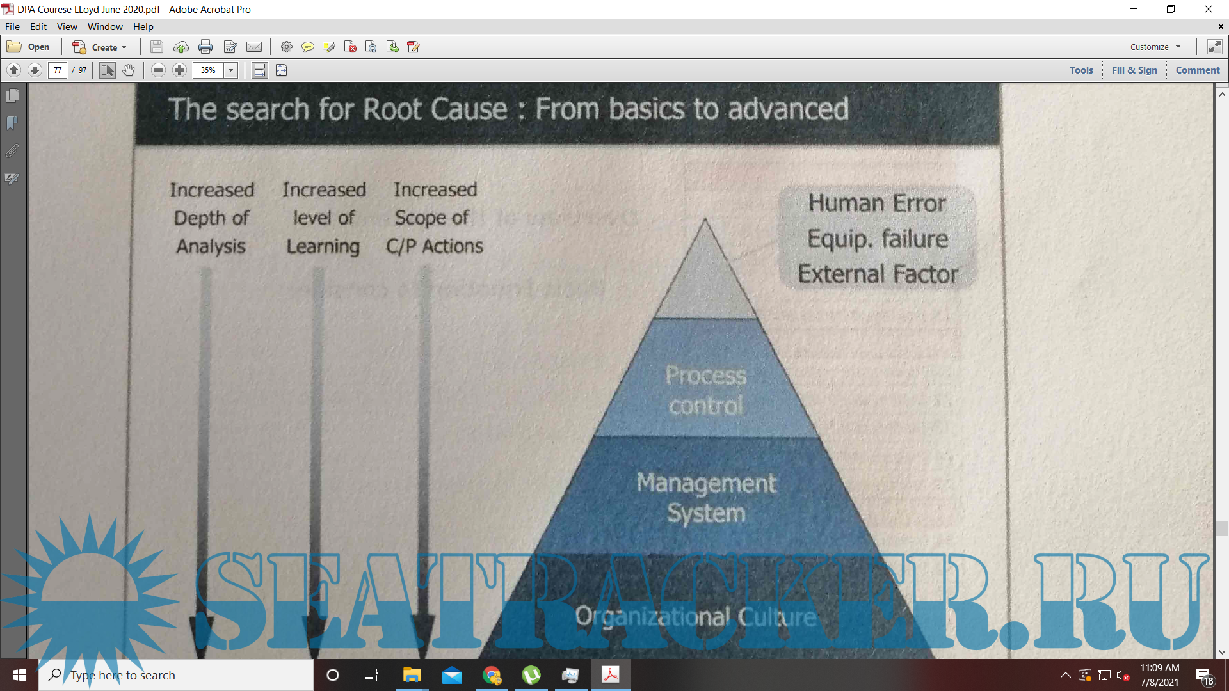Image resolution: width=1229 pixels, height=691 pixels.
Task: Select the Hand pan tool
Action: (x=129, y=70)
